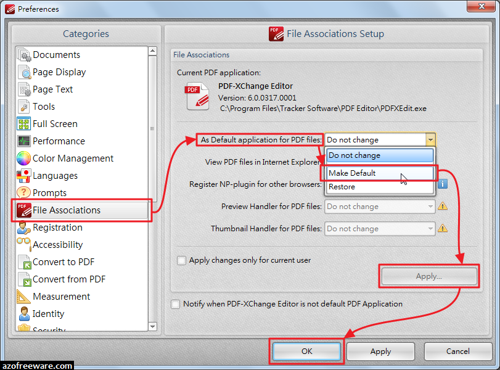The image size is (500, 370).
Task: Click the Version: 6.0.0317.0001 text
Action: 257,97
